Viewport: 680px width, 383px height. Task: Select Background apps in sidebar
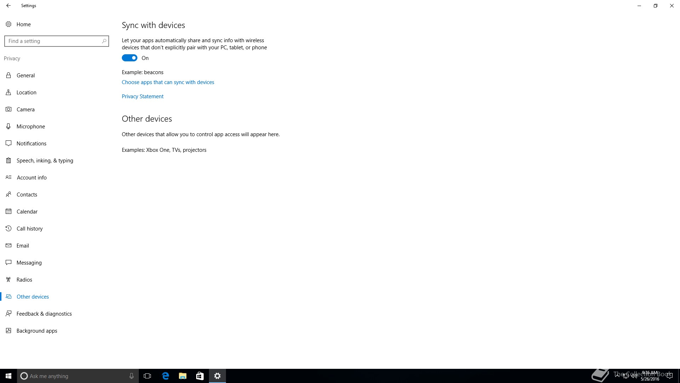pyautogui.click(x=37, y=331)
